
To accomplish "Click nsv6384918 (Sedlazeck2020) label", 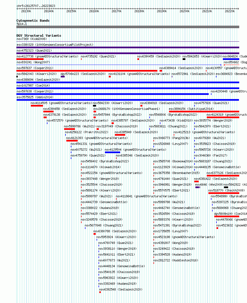I will [162, 103].
